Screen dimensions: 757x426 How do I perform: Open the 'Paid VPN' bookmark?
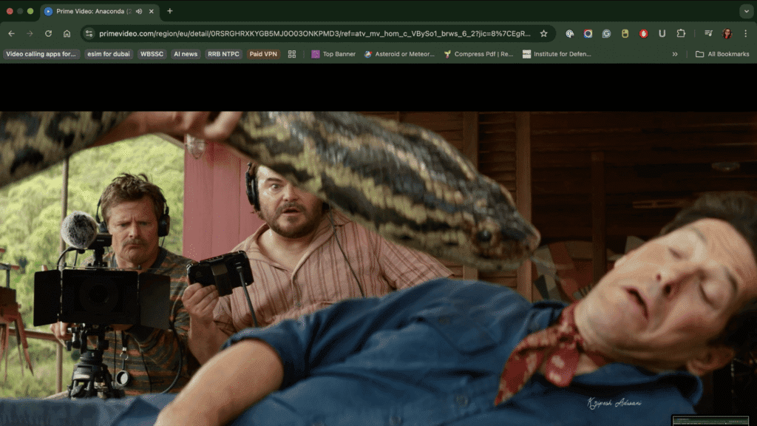tap(263, 54)
